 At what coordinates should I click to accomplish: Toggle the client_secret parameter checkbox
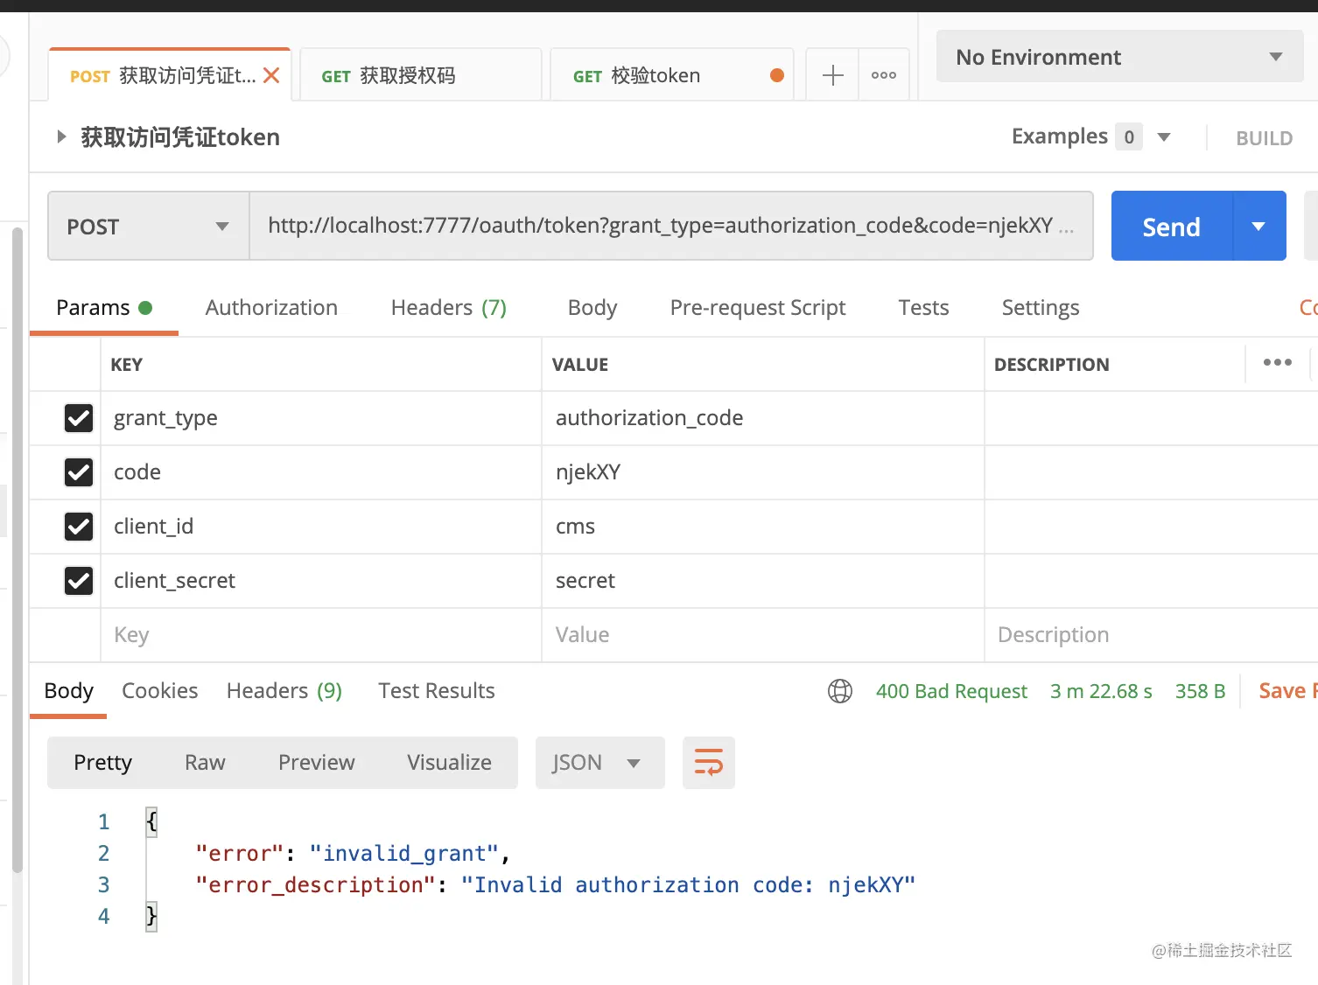pyautogui.click(x=78, y=581)
